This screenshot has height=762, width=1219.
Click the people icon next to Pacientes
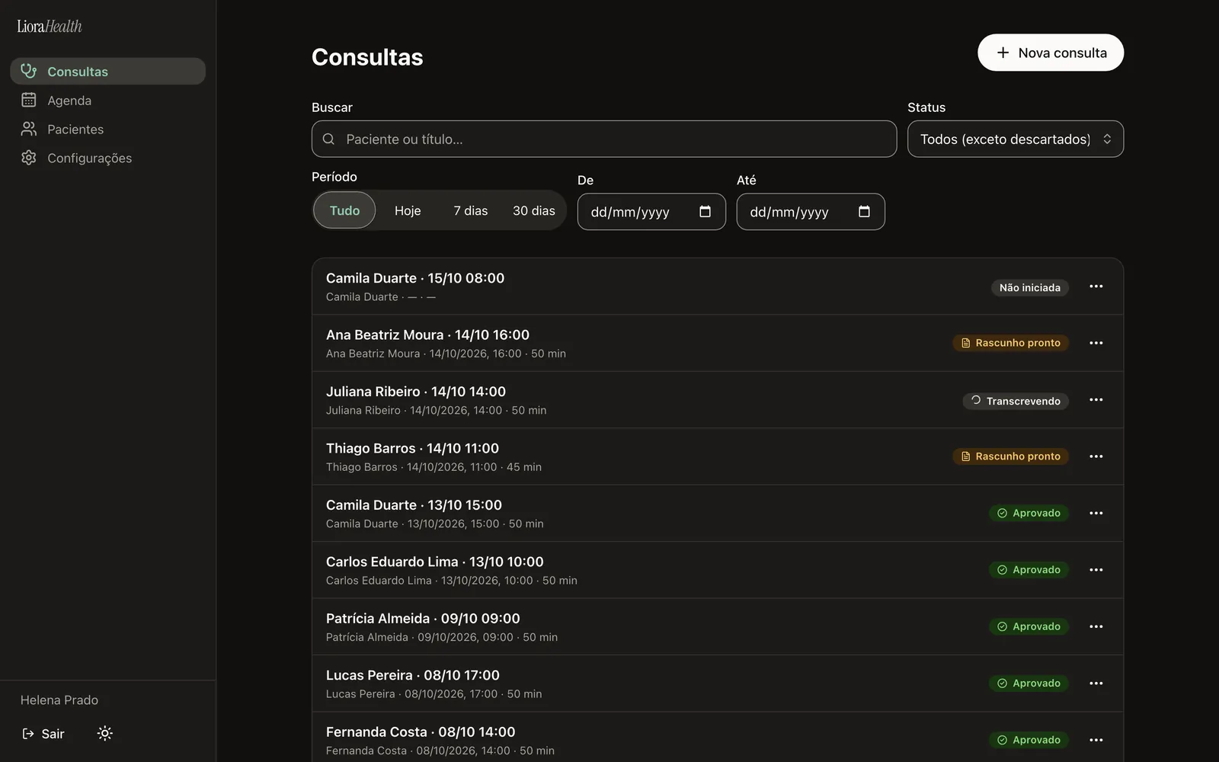point(29,129)
